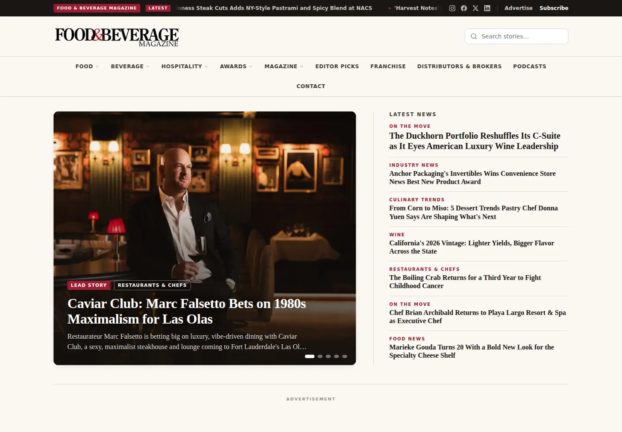Open the Duckhorn Portfolio C-Suite article

click(x=475, y=141)
